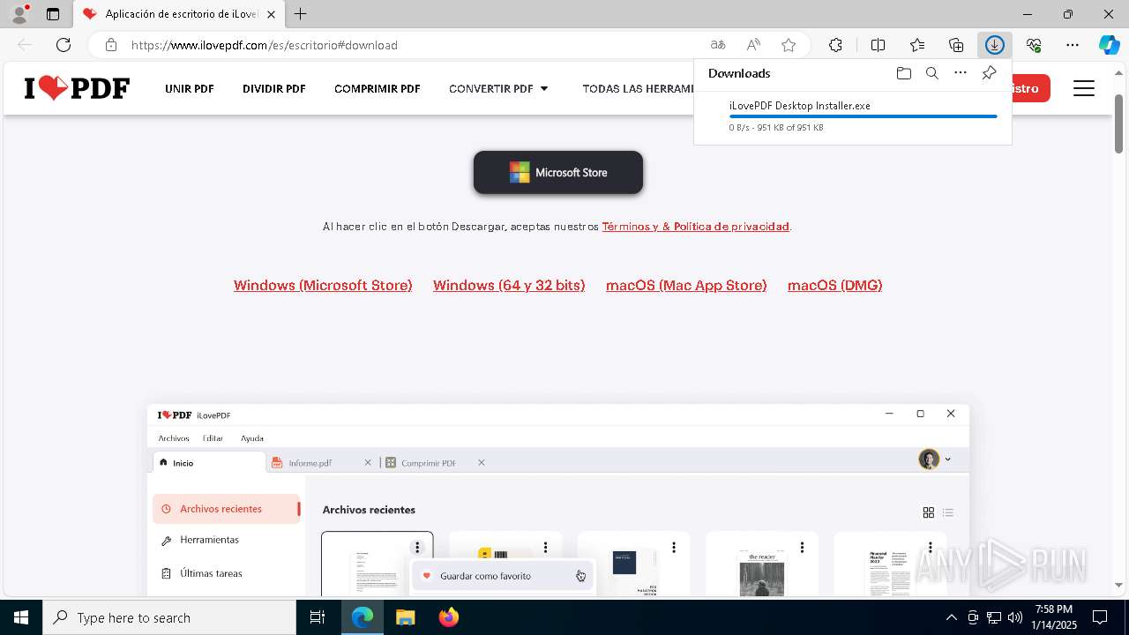This screenshot has height=635, width=1129.
Task: Click Windows (64 y 32 bits) link
Action: point(509,285)
